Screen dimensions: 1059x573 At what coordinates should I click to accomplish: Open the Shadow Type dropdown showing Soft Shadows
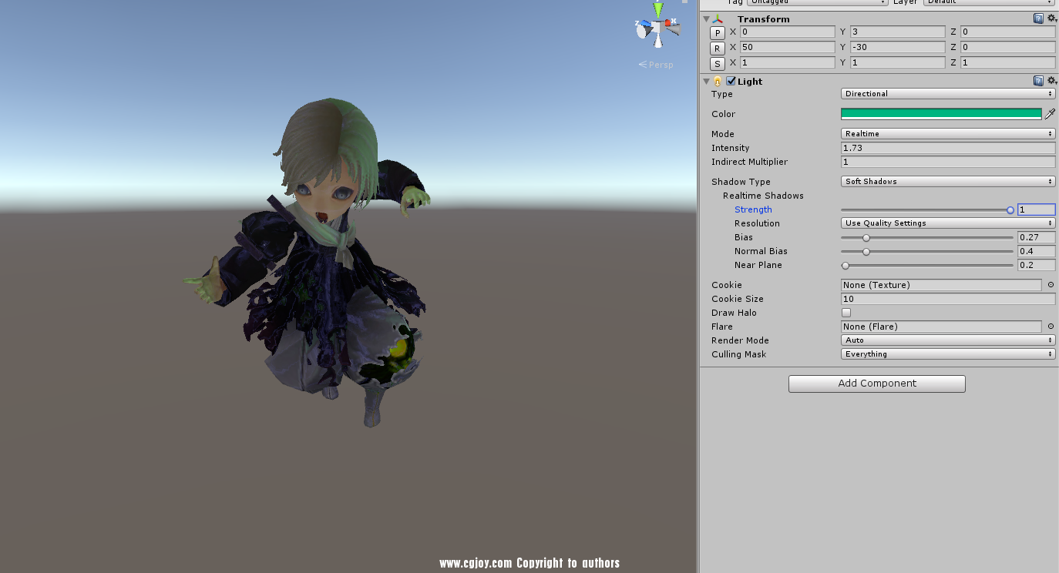coord(948,182)
